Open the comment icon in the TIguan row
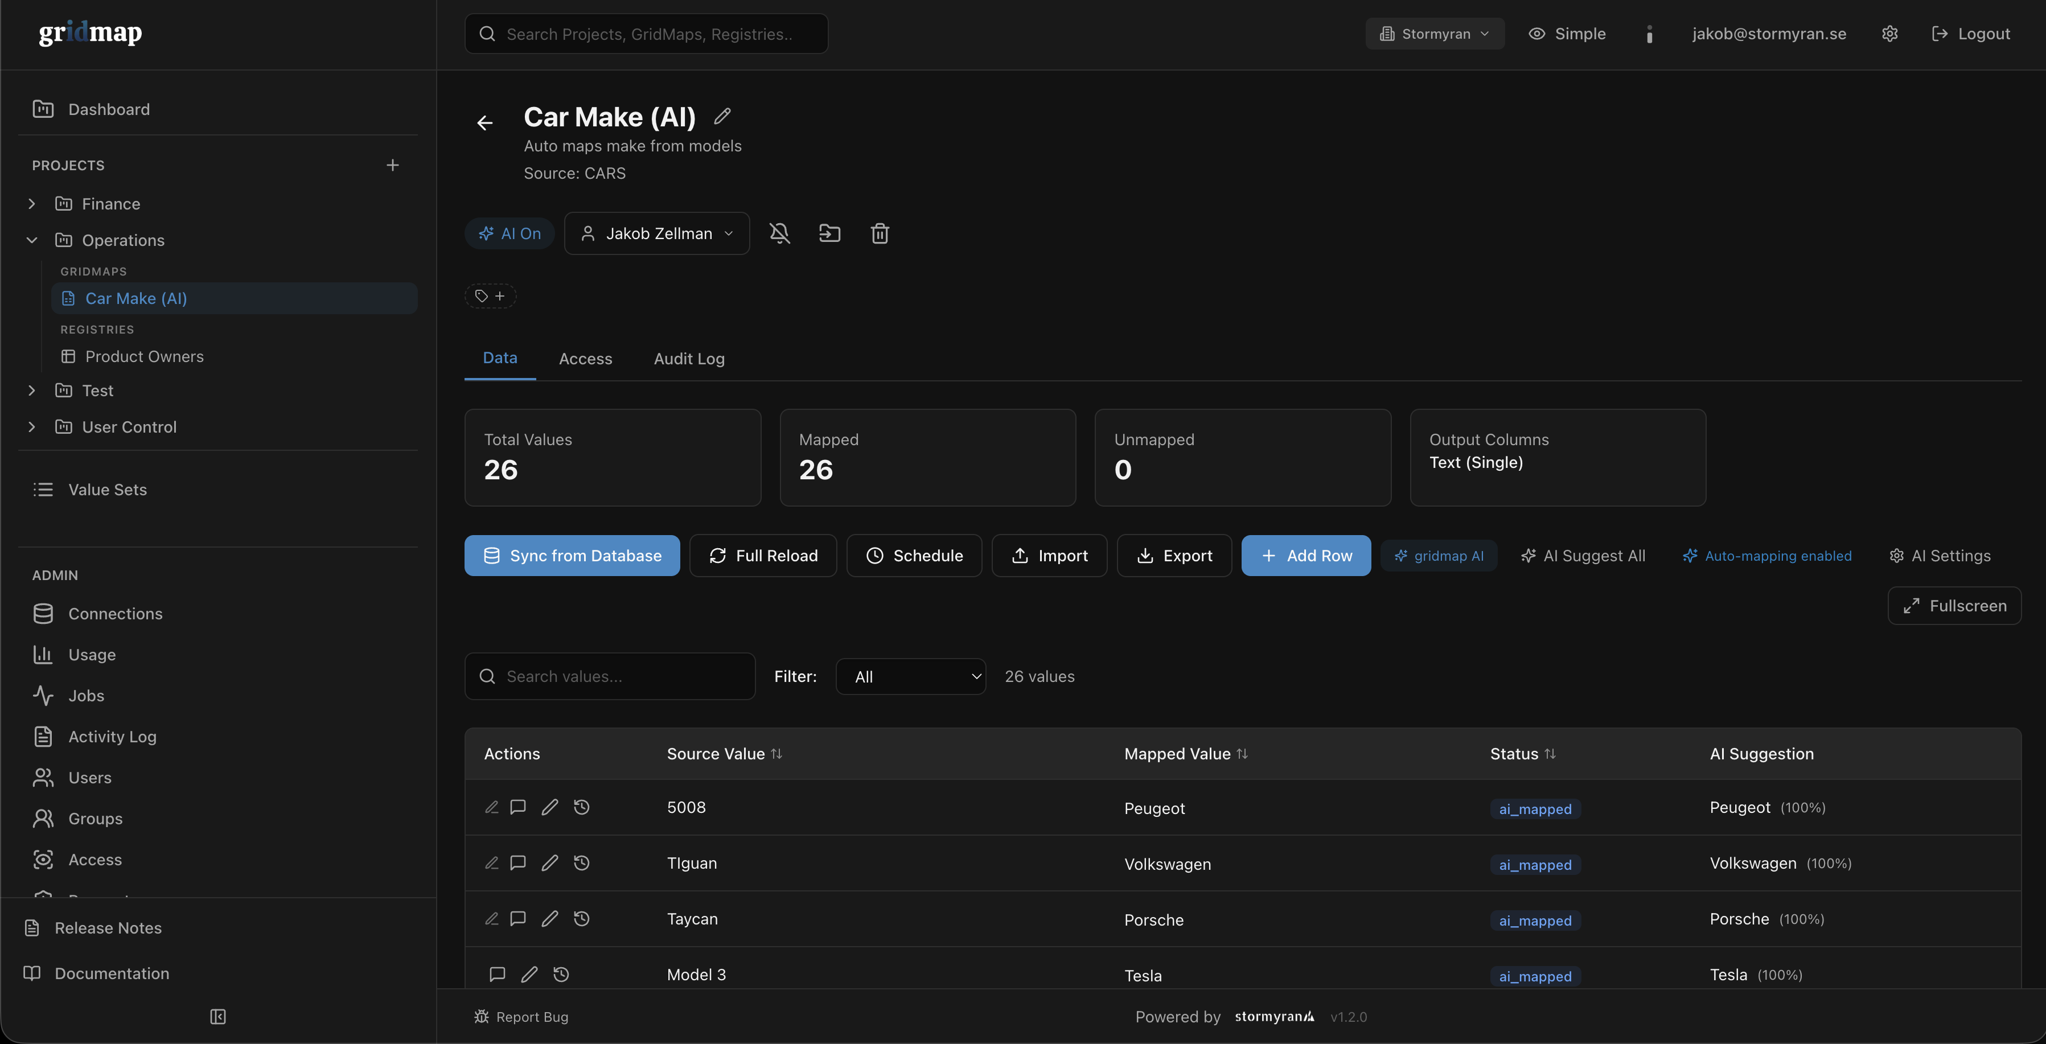The width and height of the screenshot is (2046, 1044). point(518,863)
